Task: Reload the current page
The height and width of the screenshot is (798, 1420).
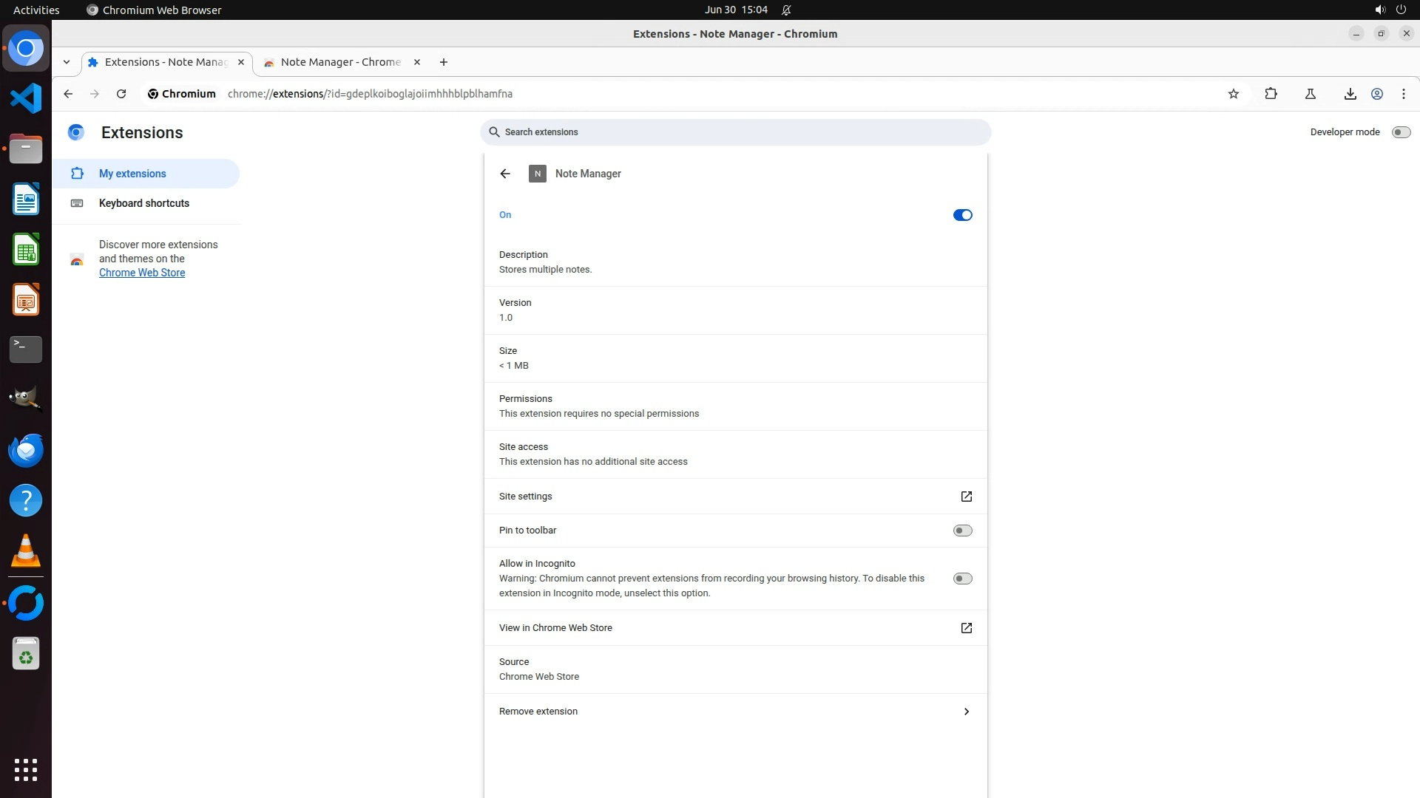Action: click(x=121, y=94)
